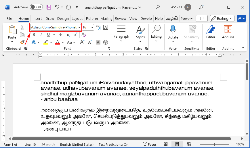Click the Redo icon

click(x=68, y=7)
